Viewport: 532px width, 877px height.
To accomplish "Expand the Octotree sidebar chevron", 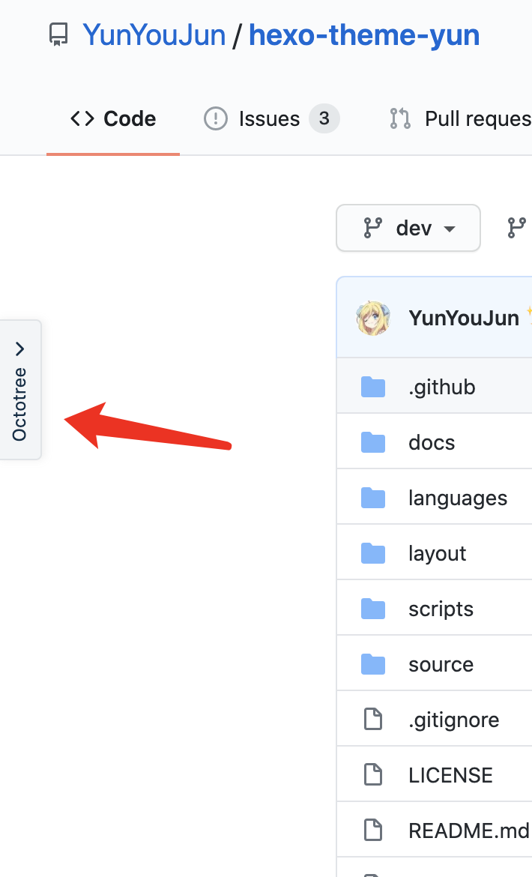I will point(20,348).
